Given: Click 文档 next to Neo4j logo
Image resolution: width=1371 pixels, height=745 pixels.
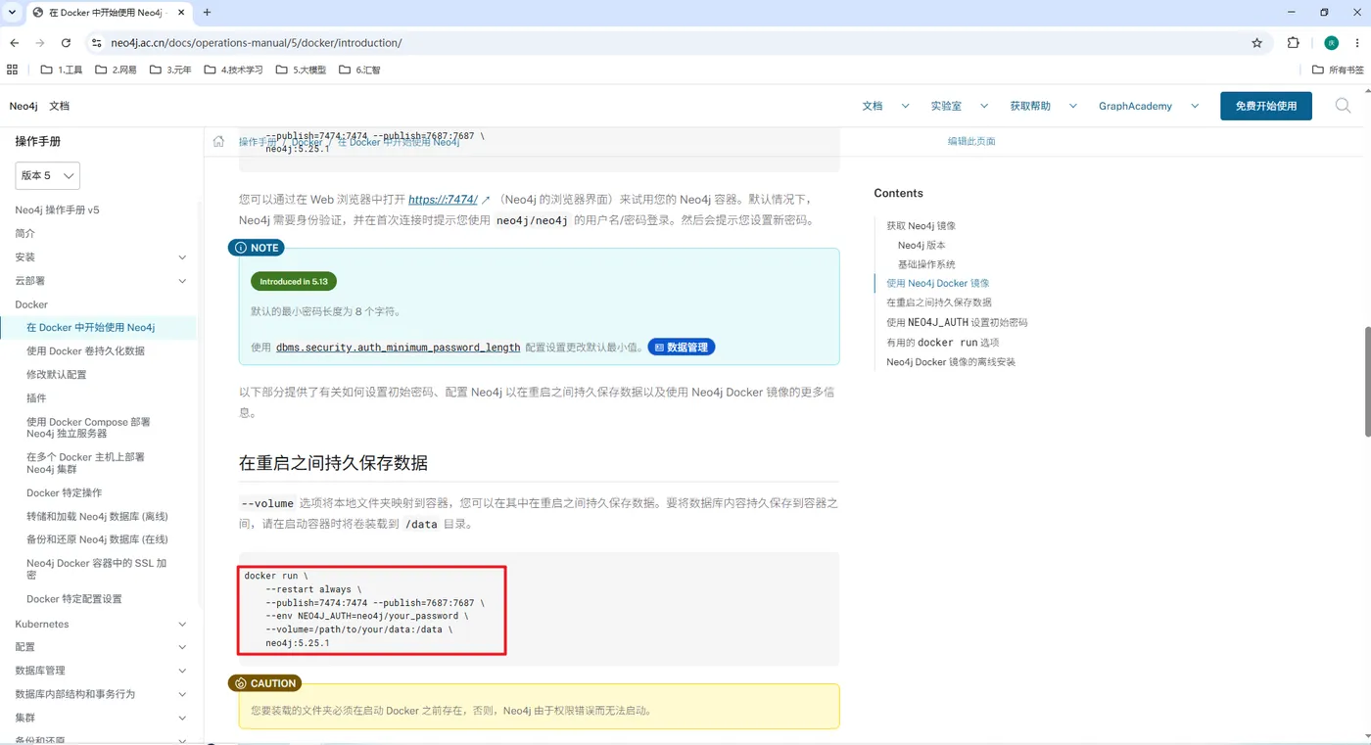Looking at the screenshot, I should tap(60, 106).
